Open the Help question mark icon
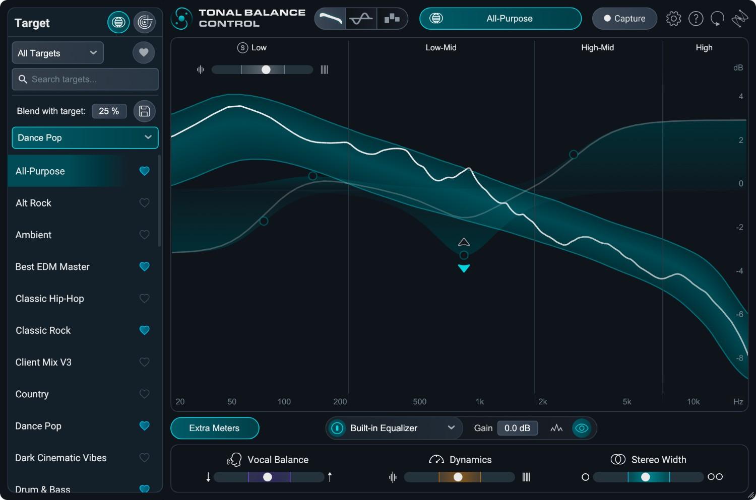This screenshot has width=756, height=500. [696, 18]
